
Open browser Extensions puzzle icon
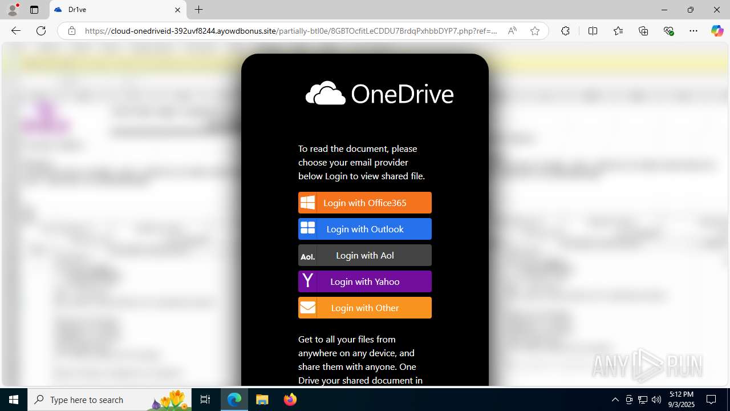coord(565,31)
